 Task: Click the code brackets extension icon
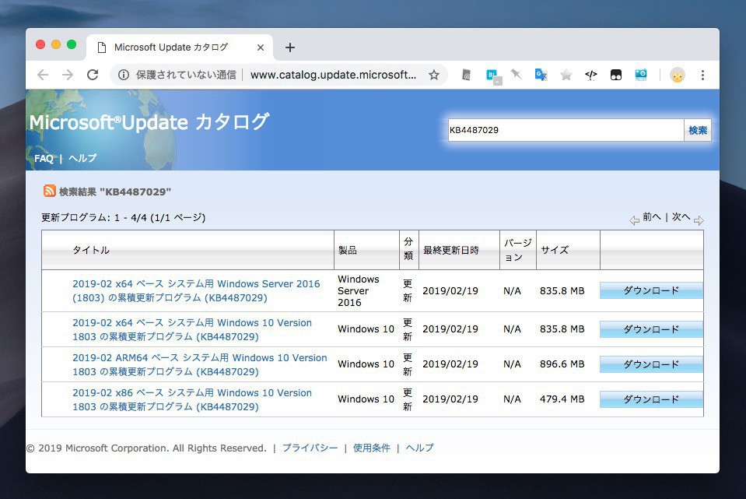591,75
